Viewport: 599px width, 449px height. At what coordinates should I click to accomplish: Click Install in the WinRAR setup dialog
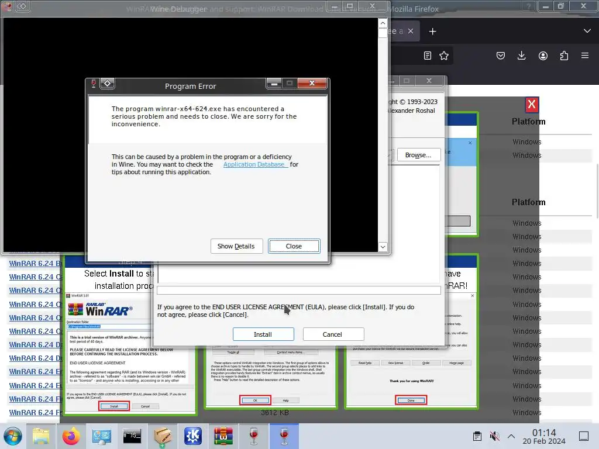[x=263, y=334]
